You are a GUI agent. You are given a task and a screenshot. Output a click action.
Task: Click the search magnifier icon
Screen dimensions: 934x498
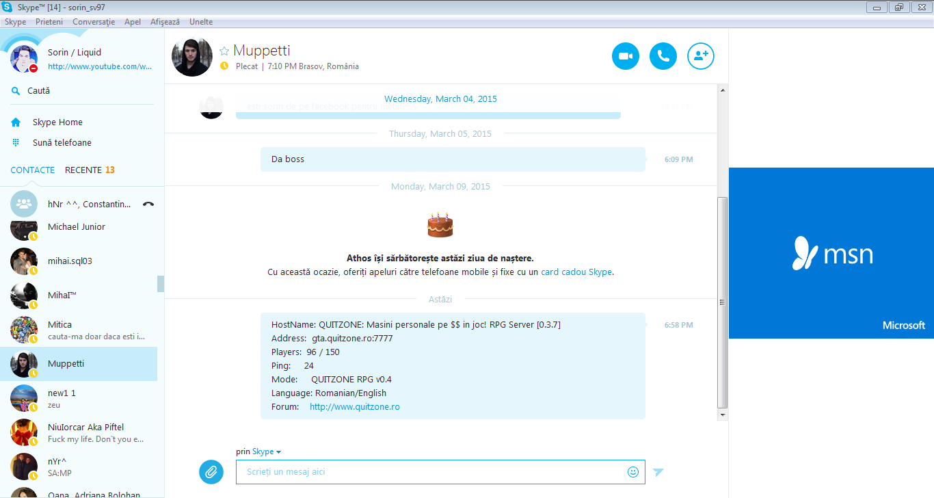click(16, 91)
